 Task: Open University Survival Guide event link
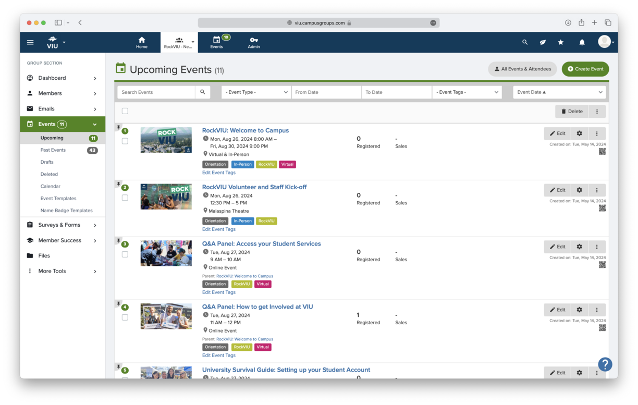286,370
